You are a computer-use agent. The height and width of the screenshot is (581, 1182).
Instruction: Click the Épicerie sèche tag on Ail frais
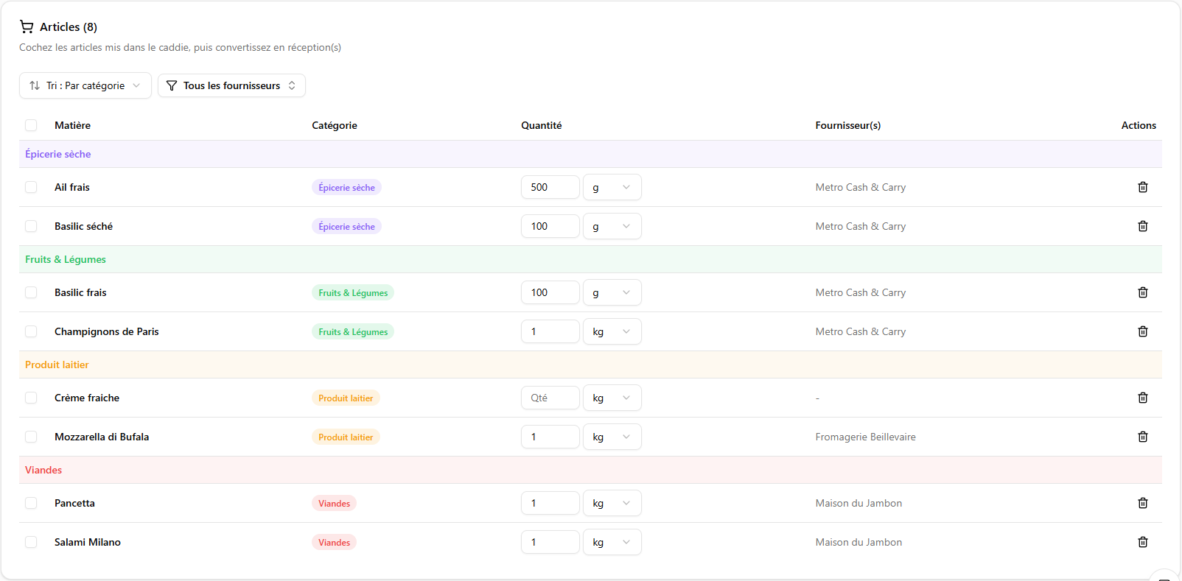pyautogui.click(x=346, y=188)
